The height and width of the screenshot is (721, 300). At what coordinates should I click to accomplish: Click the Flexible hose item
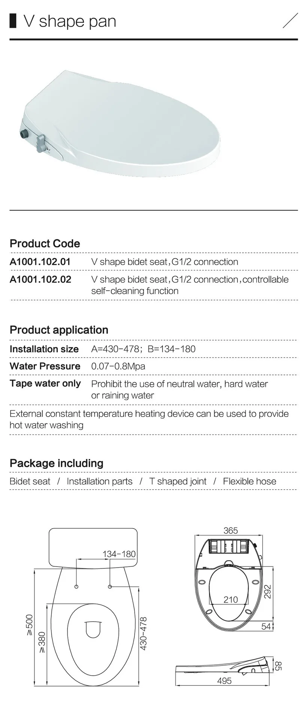click(249, 481)
